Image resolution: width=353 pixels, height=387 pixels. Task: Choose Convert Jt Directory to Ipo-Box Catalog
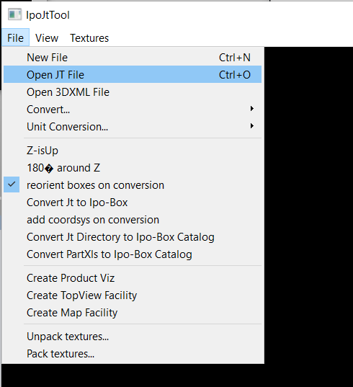click(x=133, y=236)
